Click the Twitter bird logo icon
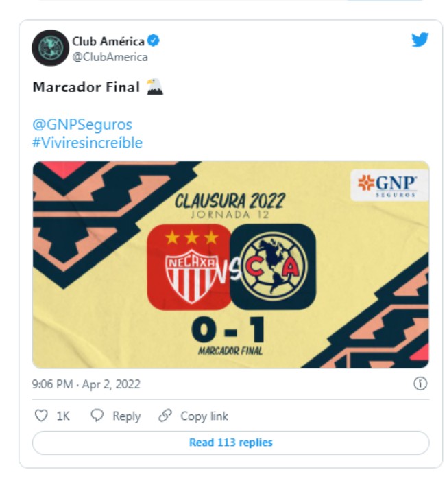Viewport: 447px width, 494px height. coord(420,40)
